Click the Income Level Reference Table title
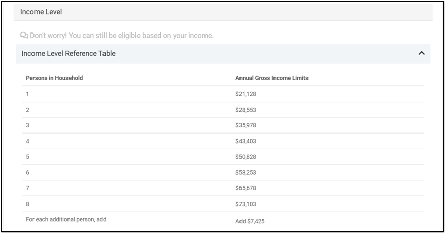 (69, 53)
